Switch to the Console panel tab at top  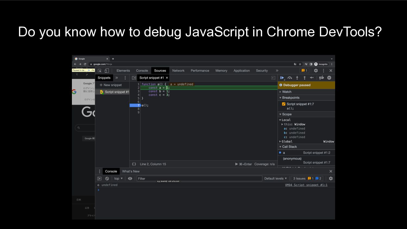(142, 71)
